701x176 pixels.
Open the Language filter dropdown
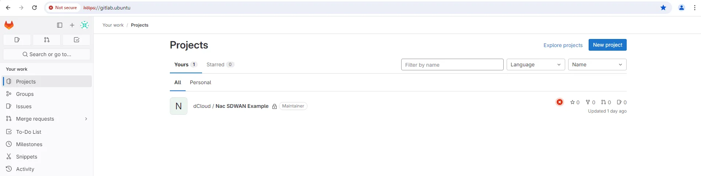[536, 64]
